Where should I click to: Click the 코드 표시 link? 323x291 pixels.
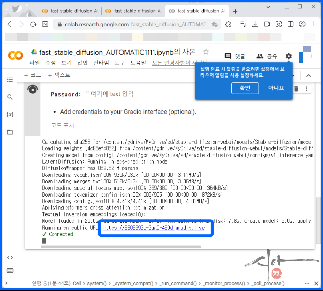(x=63, y=125)
